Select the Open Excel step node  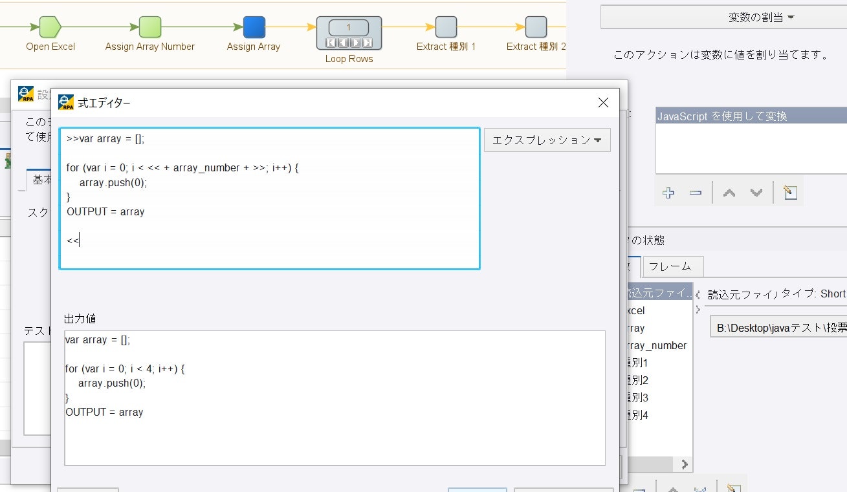[50, 27]
